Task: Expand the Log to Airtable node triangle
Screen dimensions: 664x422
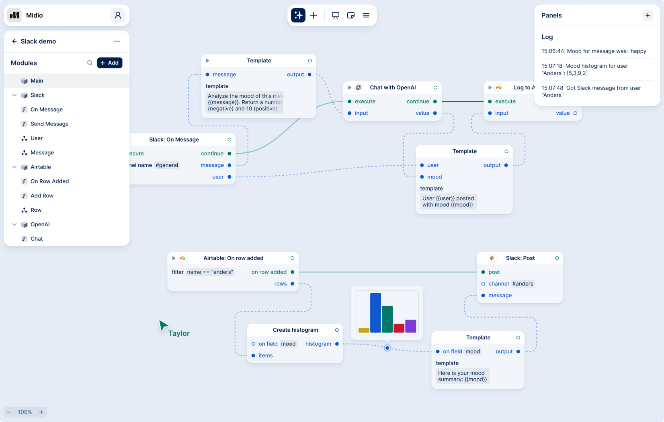Action: 490,87
